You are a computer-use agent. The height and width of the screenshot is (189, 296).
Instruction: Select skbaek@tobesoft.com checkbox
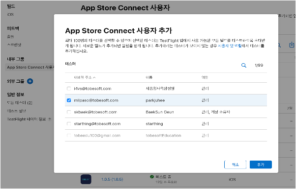pyautogui.click(x=69, y=112)
